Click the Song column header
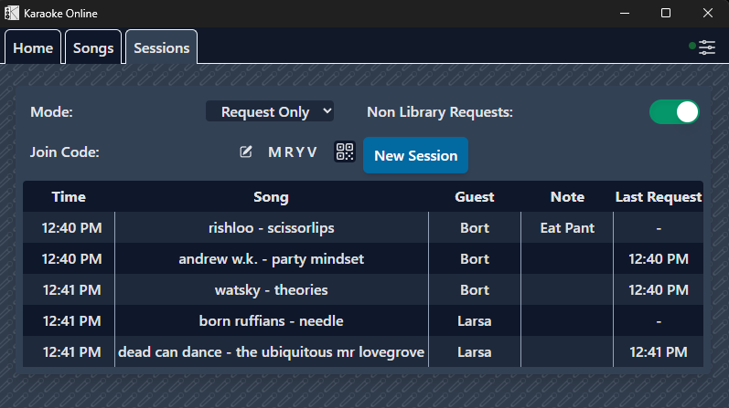The image size is (729, 408). pos(271,197)
